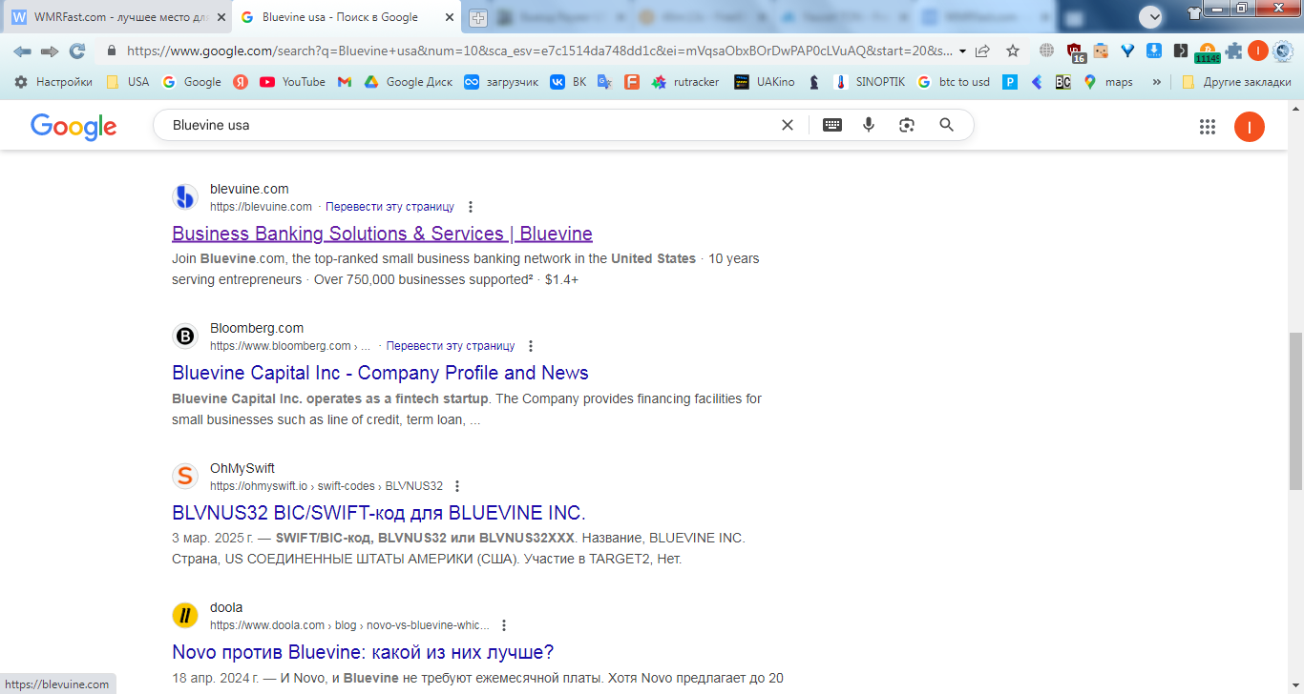
Task: Open the SINOPTIK weather bookmark
Action: click(x=870, y=82)
